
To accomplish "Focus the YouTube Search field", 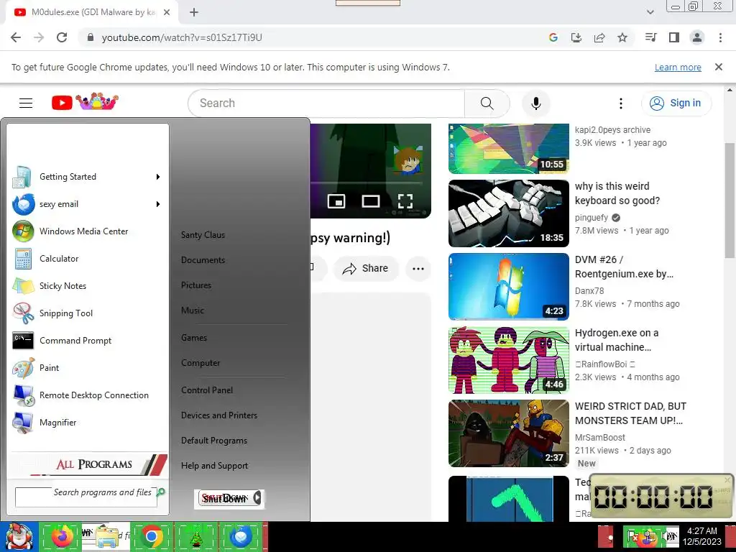I will click(326, 103).
